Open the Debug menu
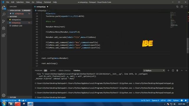 click(x=39, y=2)
